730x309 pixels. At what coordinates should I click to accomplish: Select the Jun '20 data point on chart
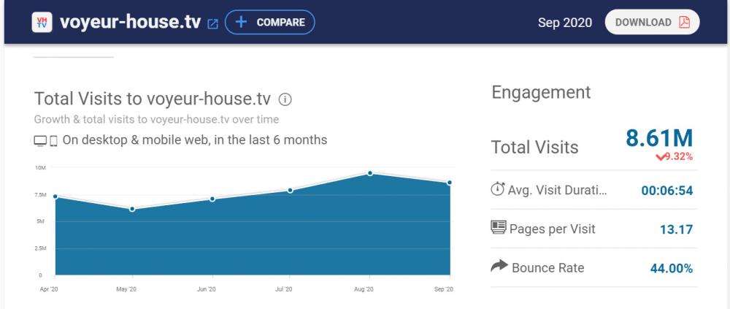tap(212, 199)
